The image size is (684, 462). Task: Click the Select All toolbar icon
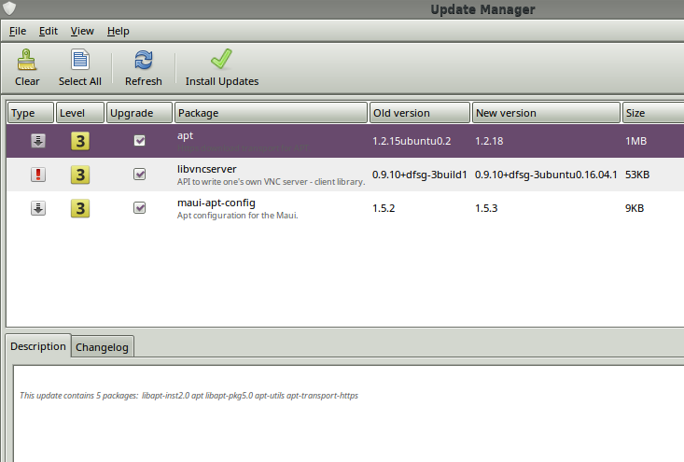click(x=80, y=61)
